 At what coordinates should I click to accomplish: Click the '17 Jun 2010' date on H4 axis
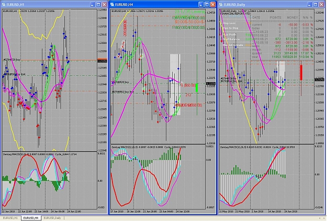[x=117, y=211]
